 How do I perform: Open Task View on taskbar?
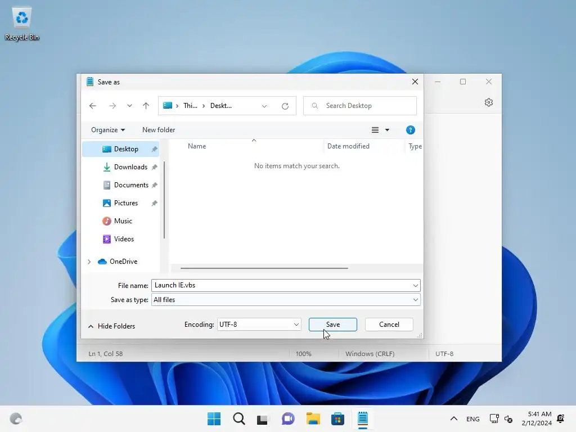click(x=262, y=418)
